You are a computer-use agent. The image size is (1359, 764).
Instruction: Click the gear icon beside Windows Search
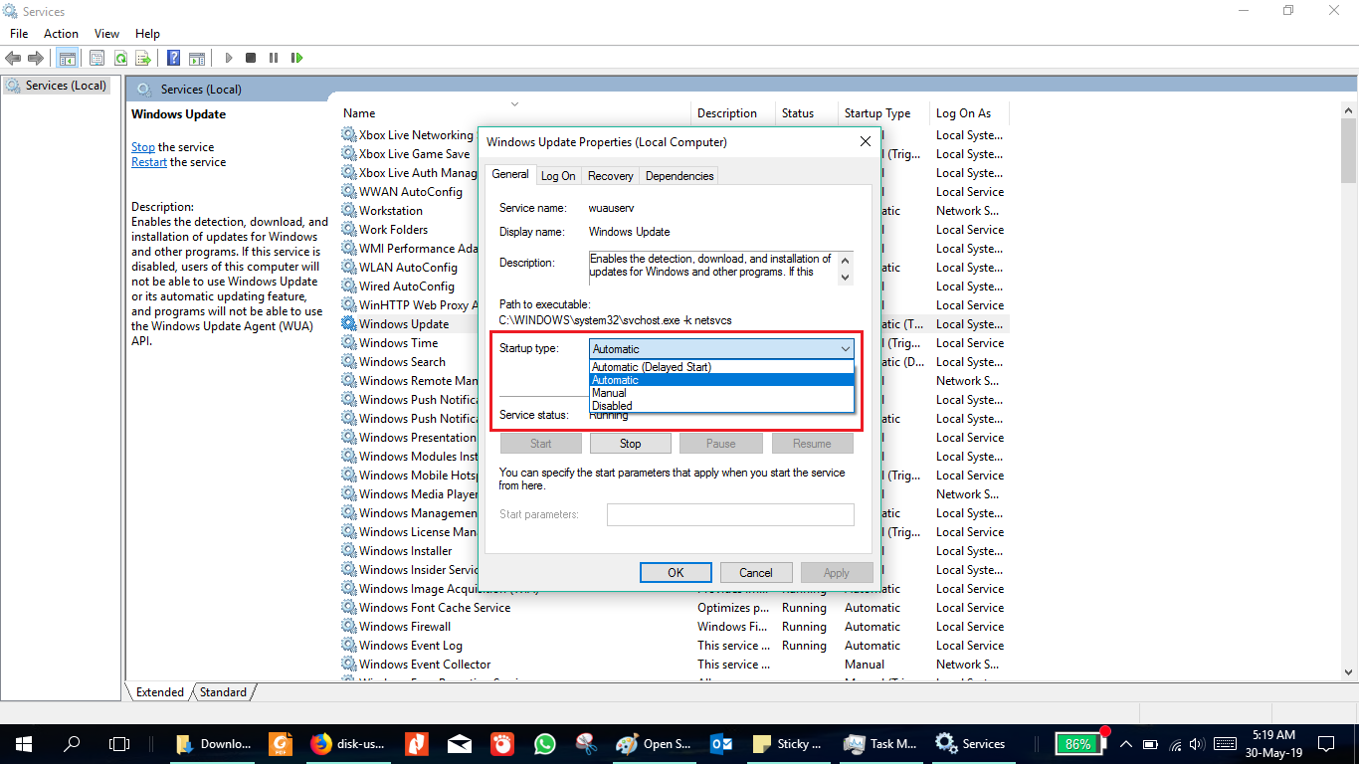[349, 362]
